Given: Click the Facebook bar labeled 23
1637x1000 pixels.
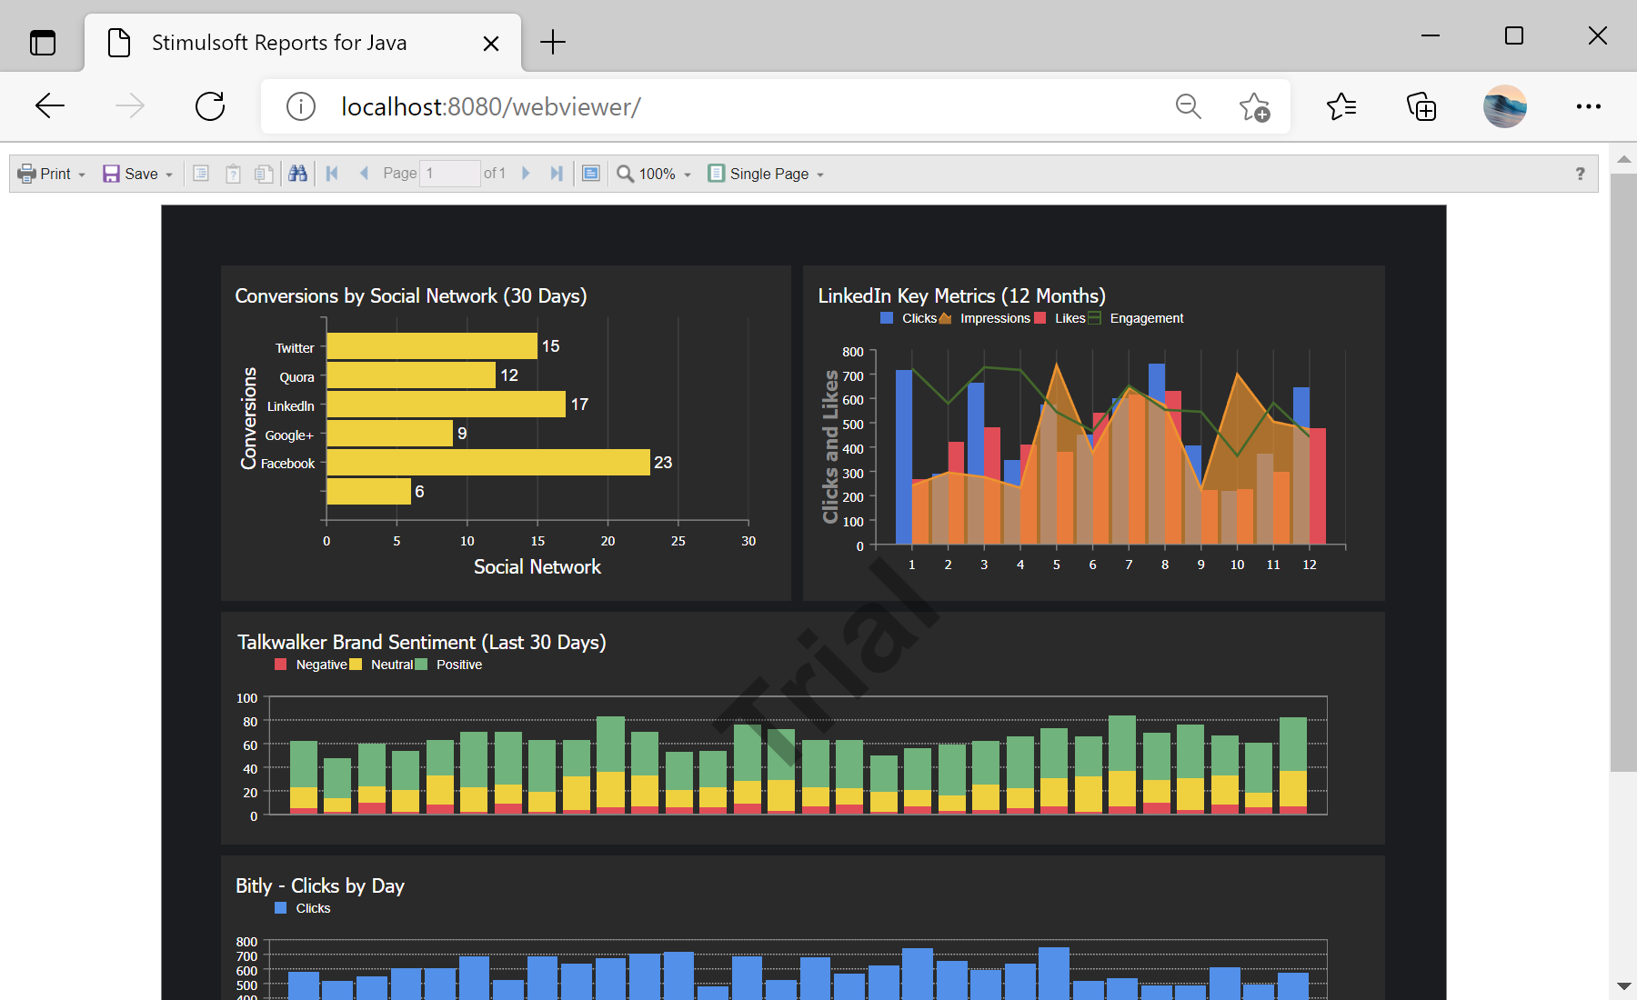Looking at the screenshot, I should tap(488, 462).
